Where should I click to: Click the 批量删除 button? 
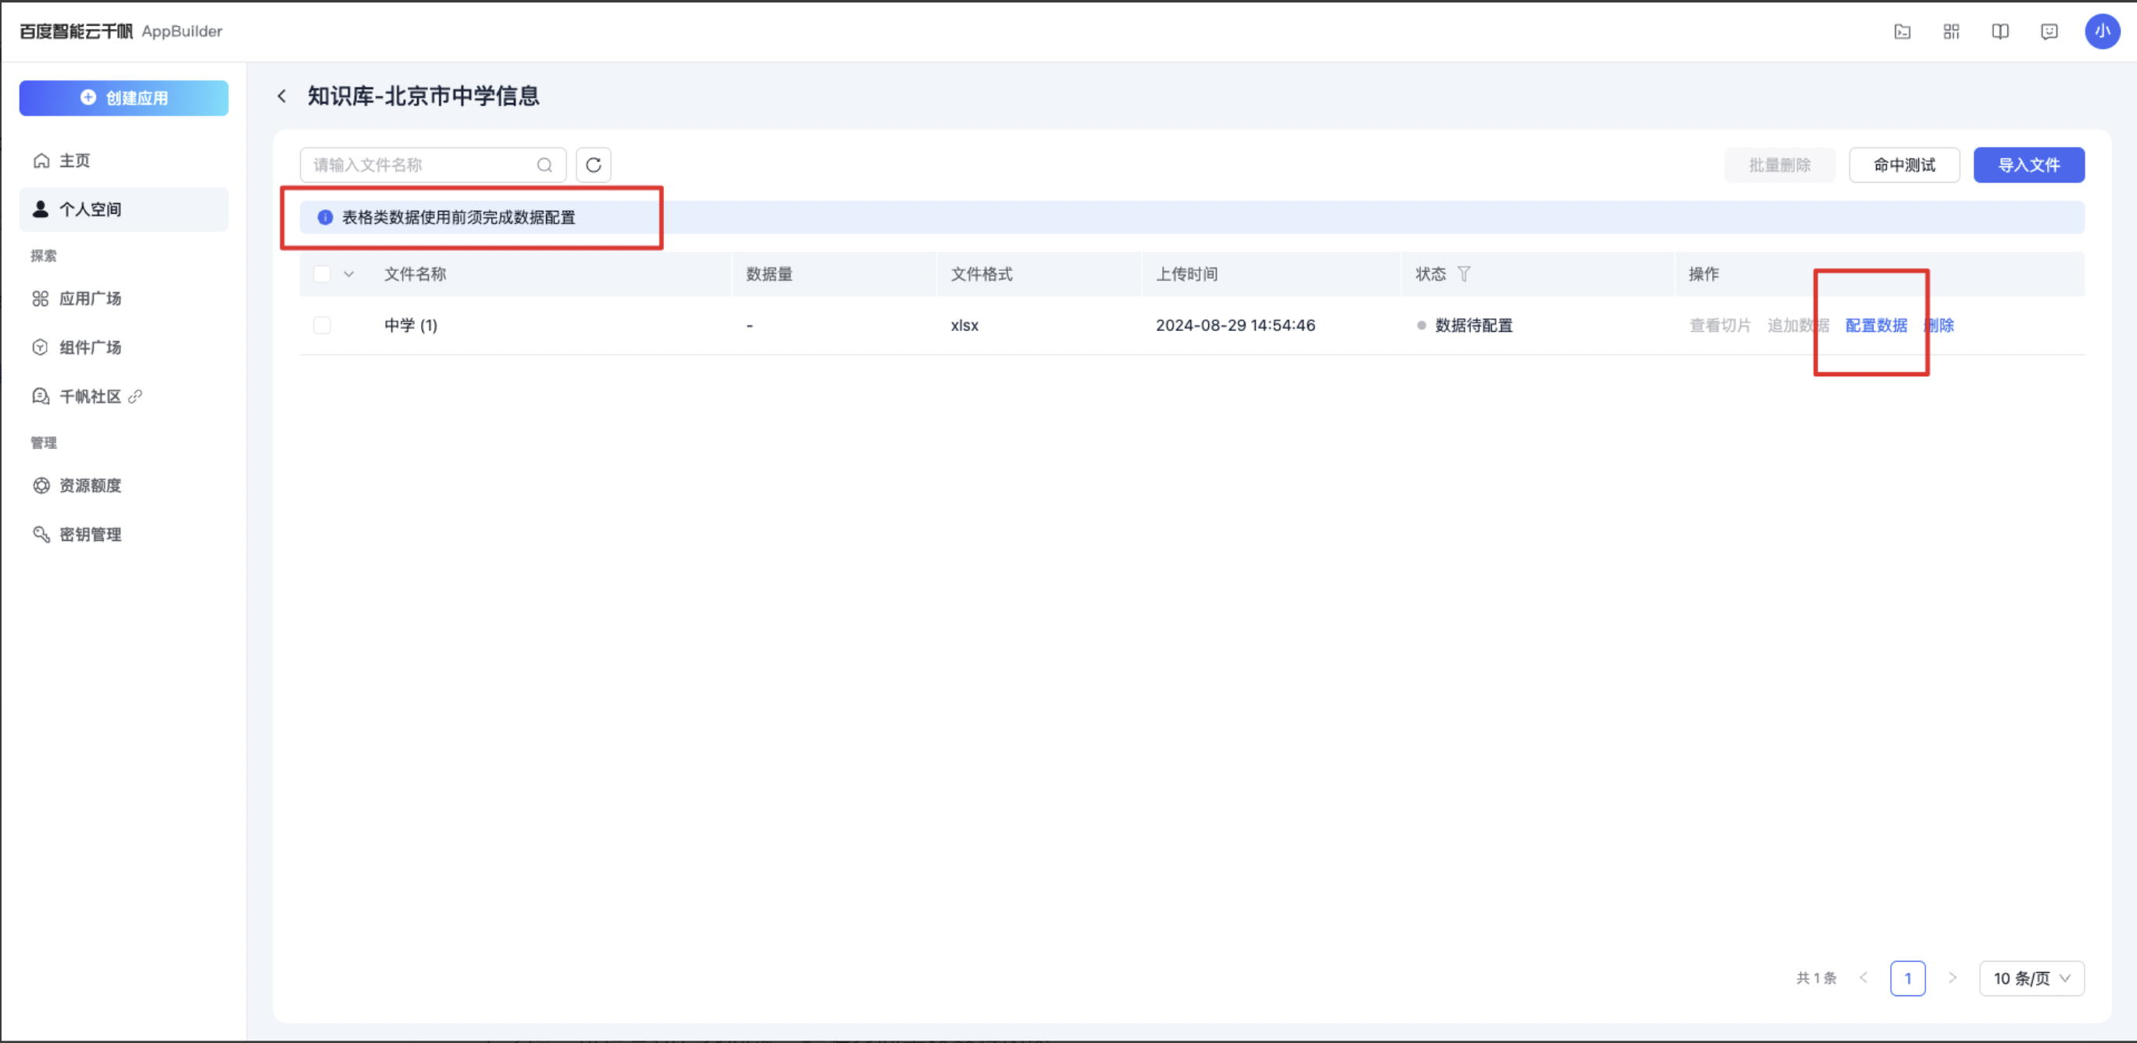coord(1779,165)
